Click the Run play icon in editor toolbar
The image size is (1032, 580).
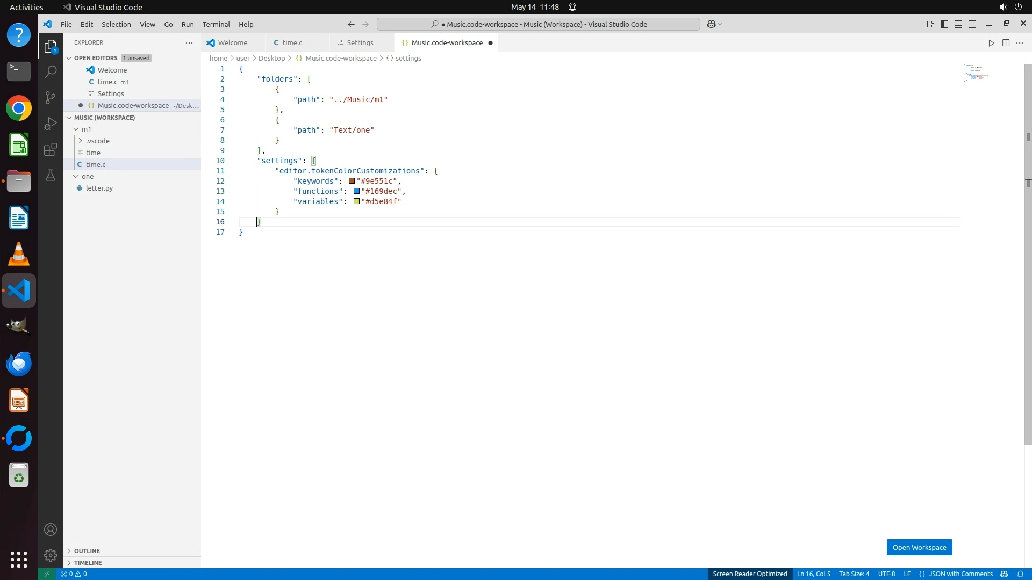pyautogui.click(x=991, y=43)
